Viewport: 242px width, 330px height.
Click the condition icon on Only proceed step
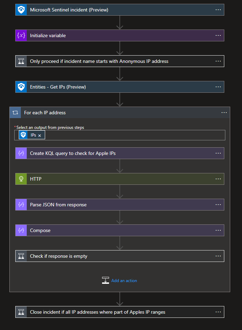[x=21, y=61]
